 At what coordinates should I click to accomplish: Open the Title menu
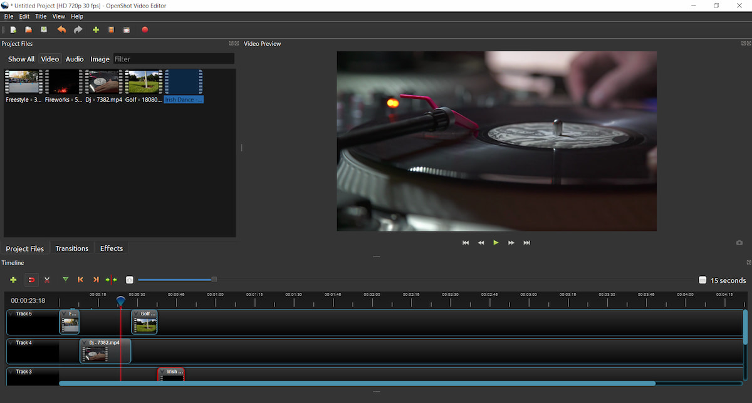tap(41, 16)
